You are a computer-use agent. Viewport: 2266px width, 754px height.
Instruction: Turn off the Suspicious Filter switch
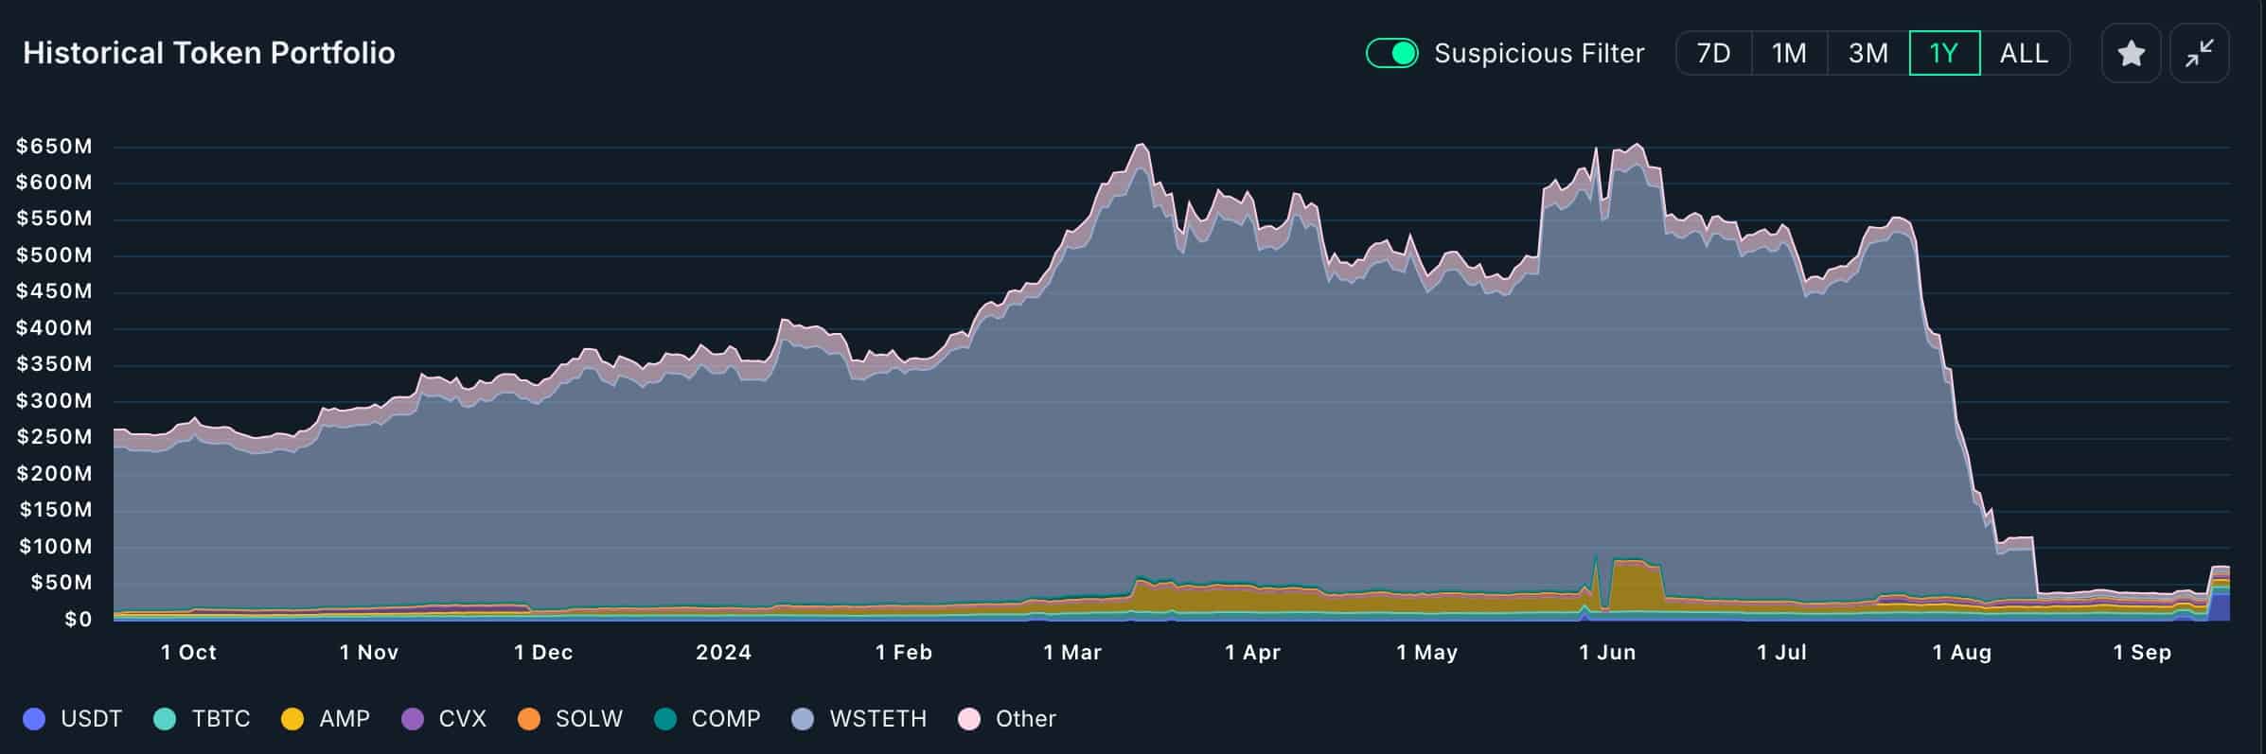pos(1391,53)
